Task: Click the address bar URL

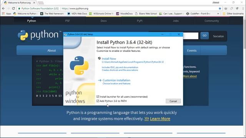Action: [75, 8]
